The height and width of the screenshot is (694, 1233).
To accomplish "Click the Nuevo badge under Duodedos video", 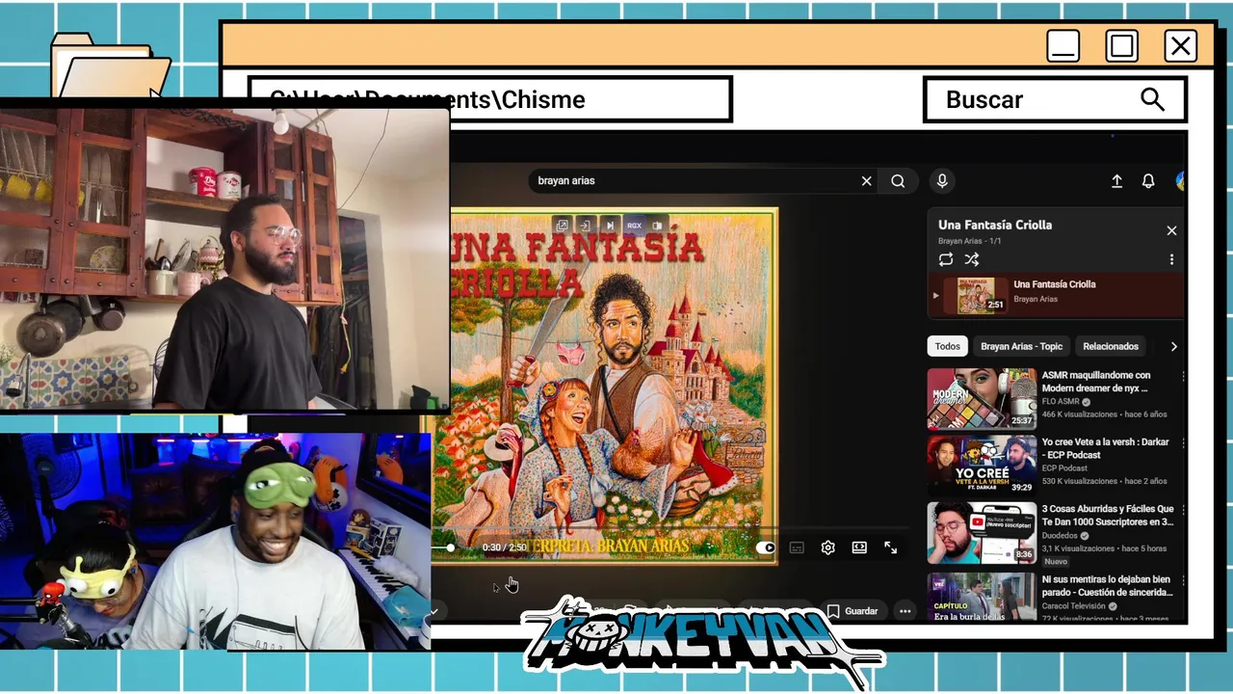I will pyautogui.click(x=1056, y=561).
